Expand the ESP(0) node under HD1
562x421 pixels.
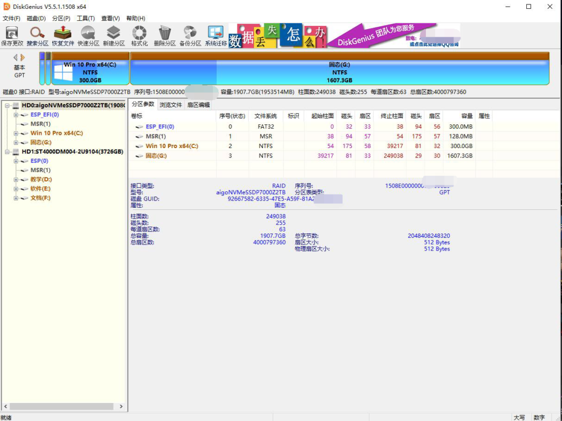16,161
